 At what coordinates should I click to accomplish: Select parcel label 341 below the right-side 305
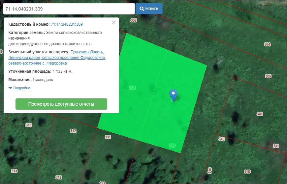(x=260, y=114)
